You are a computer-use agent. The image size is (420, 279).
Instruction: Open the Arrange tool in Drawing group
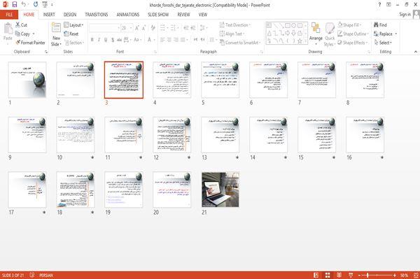pos(316,34)
